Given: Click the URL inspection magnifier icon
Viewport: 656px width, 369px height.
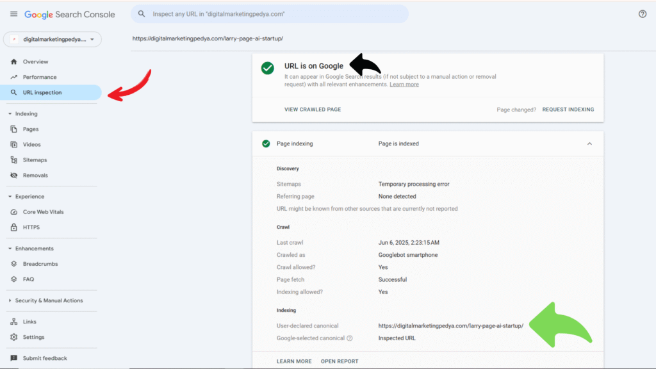Looking at the screenshot, I should (x=14, y=92).
